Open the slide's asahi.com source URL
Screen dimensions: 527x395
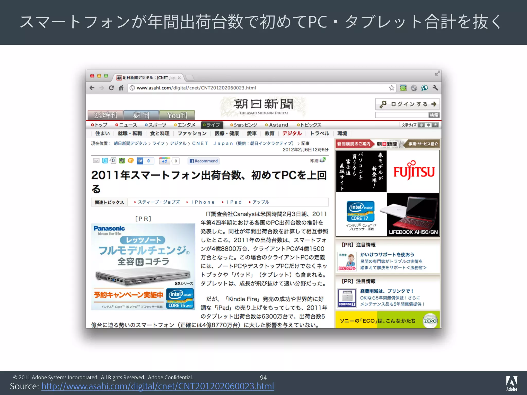pos(158,386)
